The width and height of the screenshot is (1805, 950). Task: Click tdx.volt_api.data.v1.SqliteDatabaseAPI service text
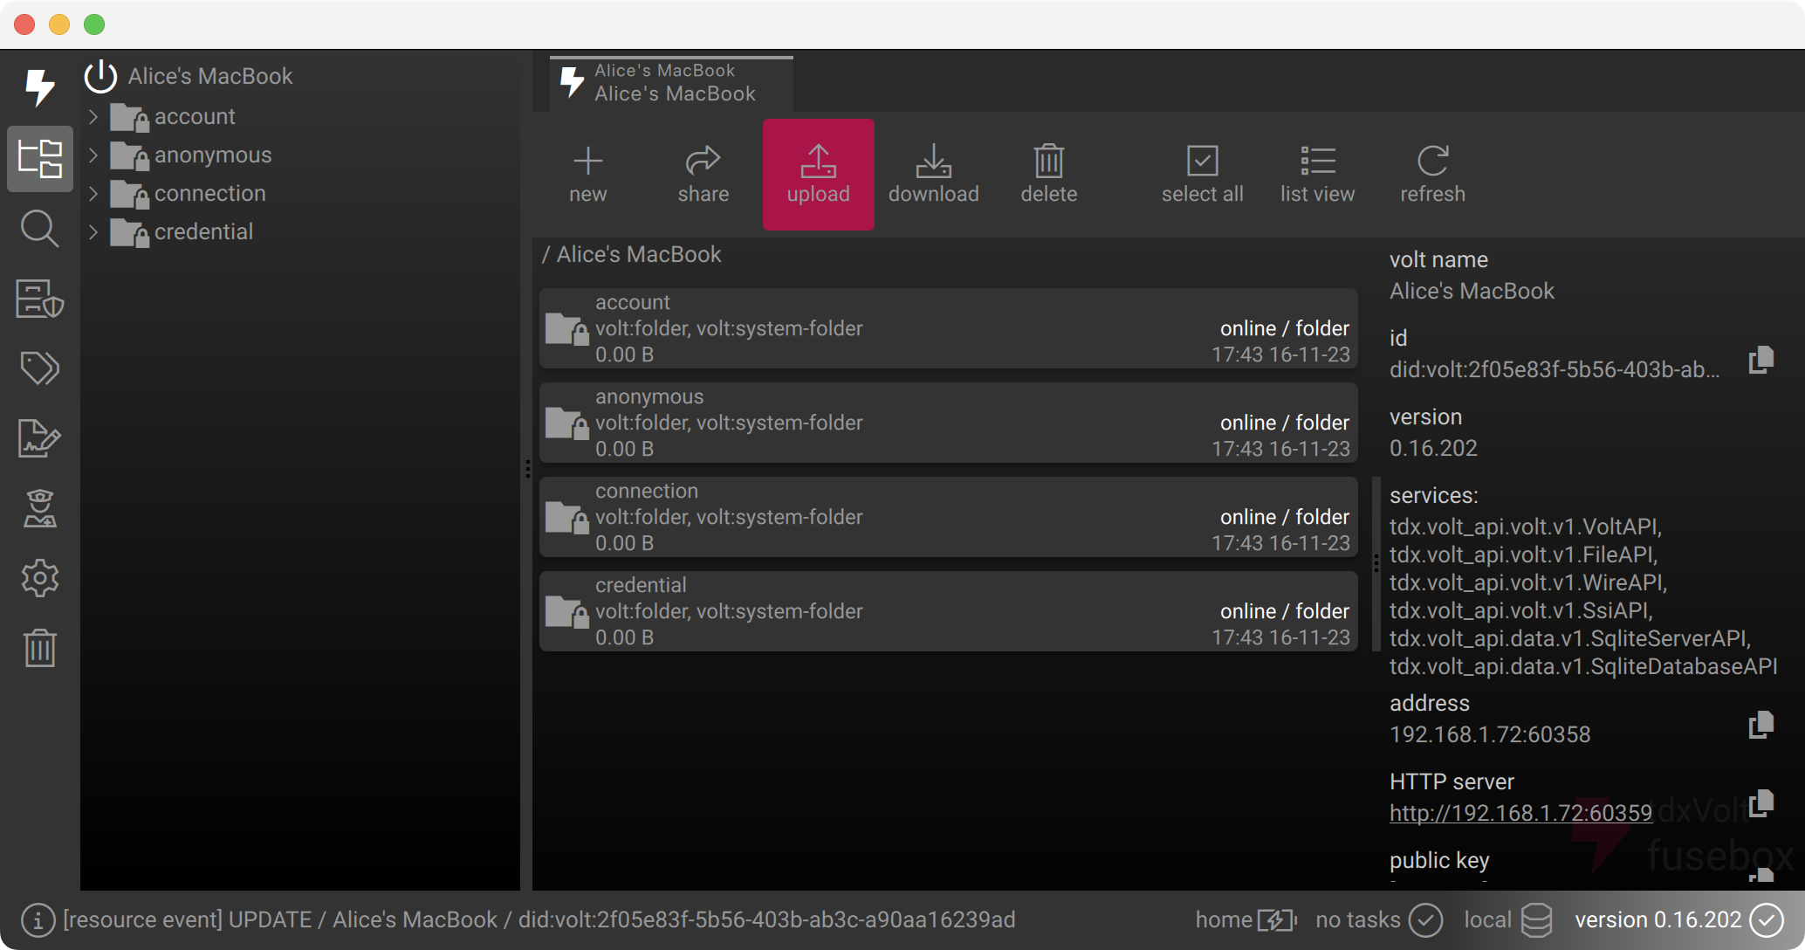point(1583,666)
